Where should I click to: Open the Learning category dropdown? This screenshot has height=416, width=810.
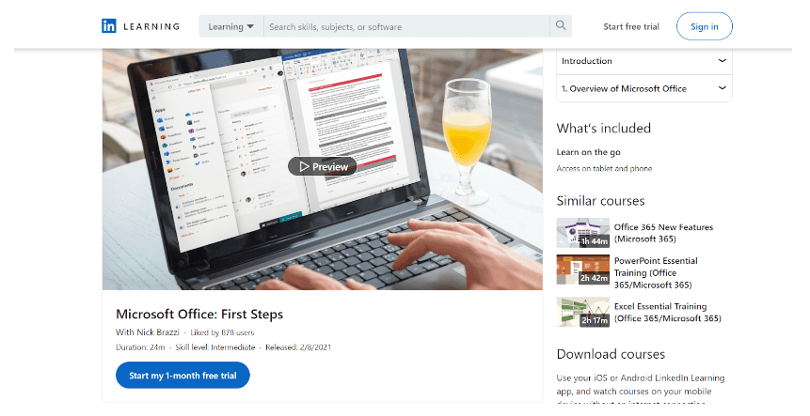(x=230, y=27)
